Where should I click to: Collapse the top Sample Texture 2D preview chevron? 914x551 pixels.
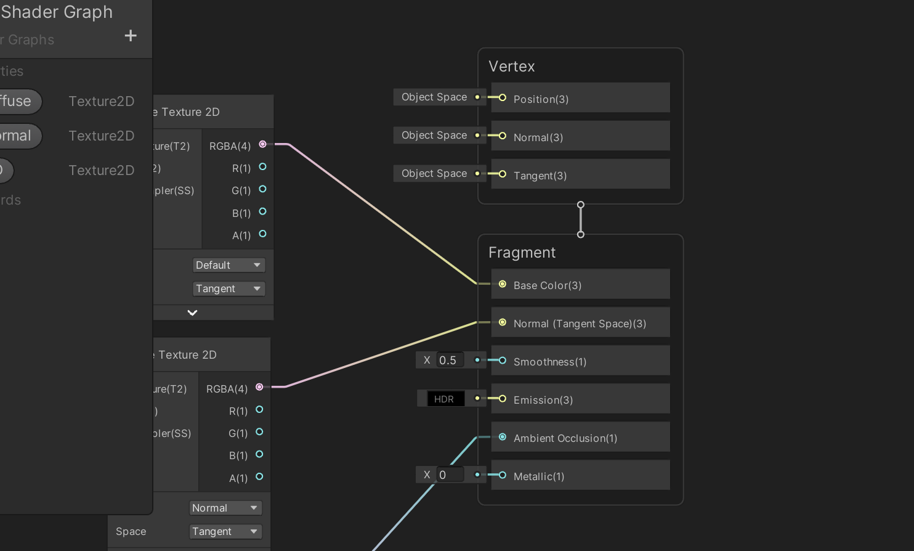192,312
